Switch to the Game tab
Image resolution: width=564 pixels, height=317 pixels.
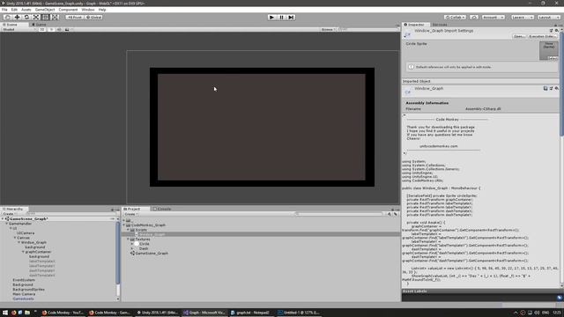click(x=39, y=25)
